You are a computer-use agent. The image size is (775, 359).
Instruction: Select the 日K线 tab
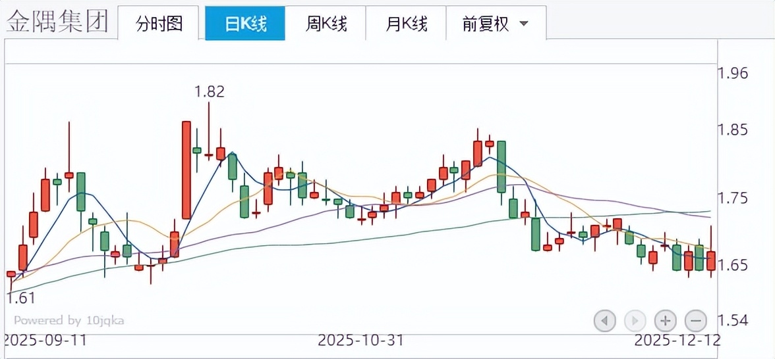(245, 24)
